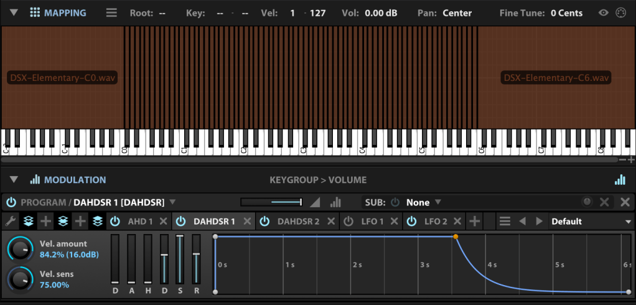Click the bars icon right of Keygroup Volume

pos(619,180)
